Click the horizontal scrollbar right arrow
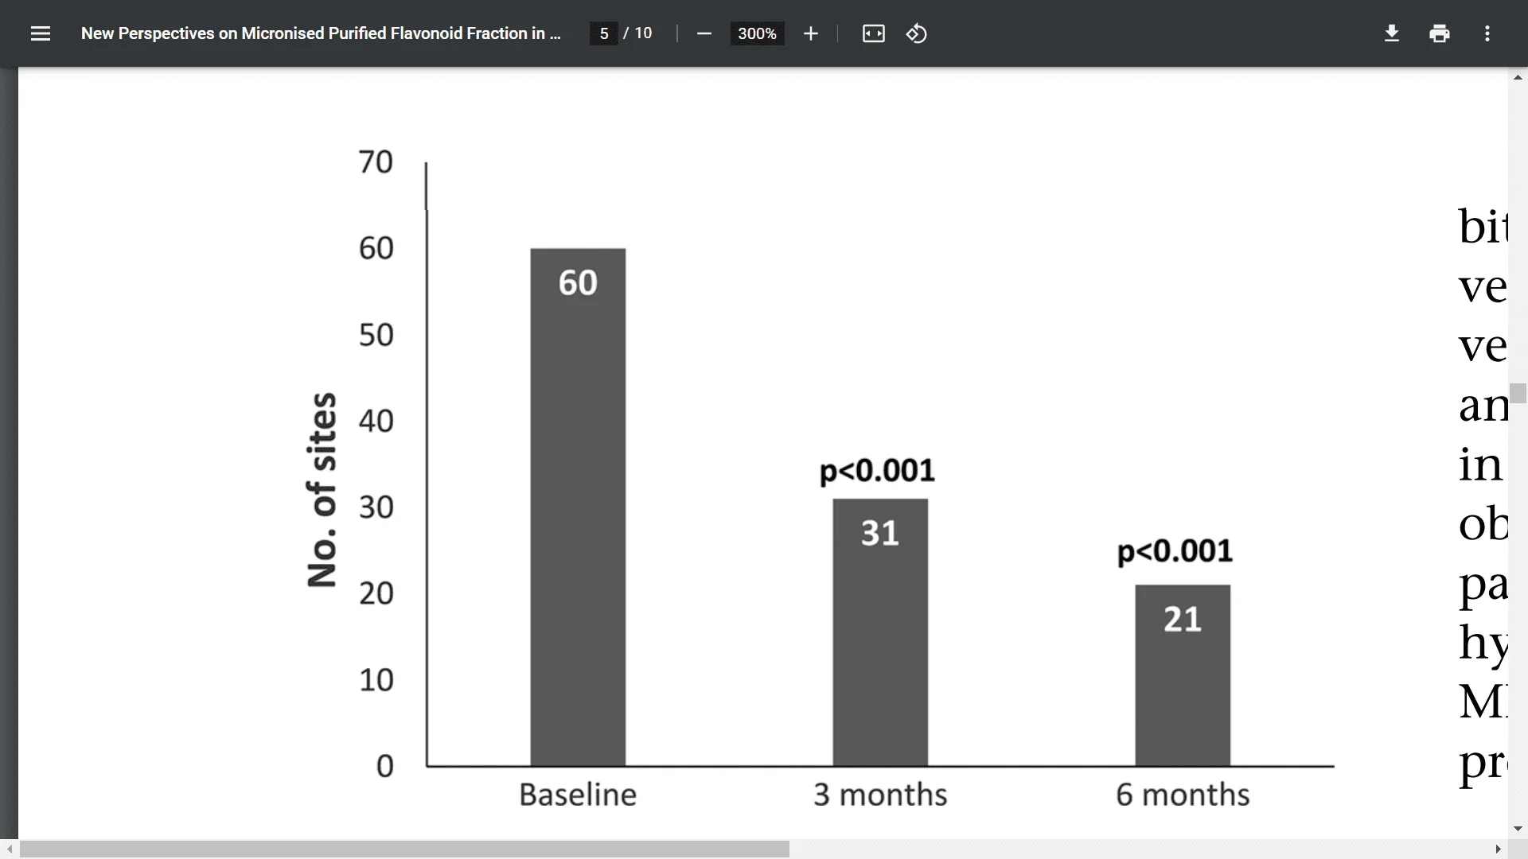Image resolution: width=1528 pixels, height=859 pixels. (1498, 849)
